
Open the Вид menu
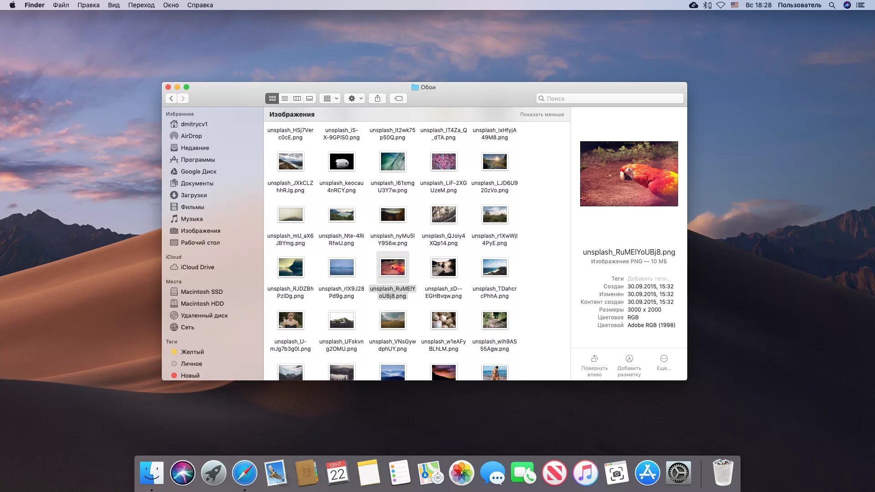[113, 5]
